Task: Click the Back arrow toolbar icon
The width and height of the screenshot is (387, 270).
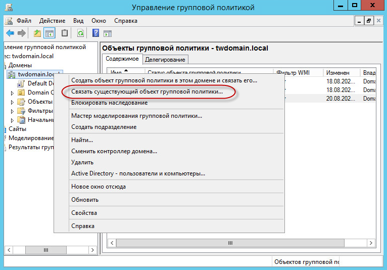Action: 10,33
